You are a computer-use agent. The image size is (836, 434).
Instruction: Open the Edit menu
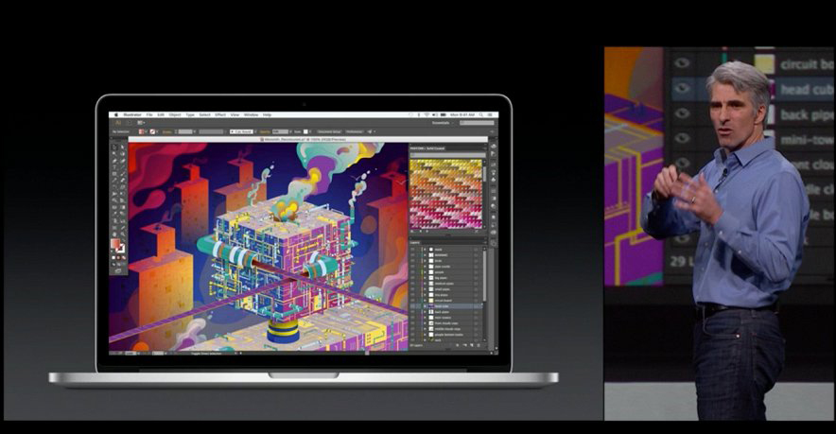coord(161,114)
